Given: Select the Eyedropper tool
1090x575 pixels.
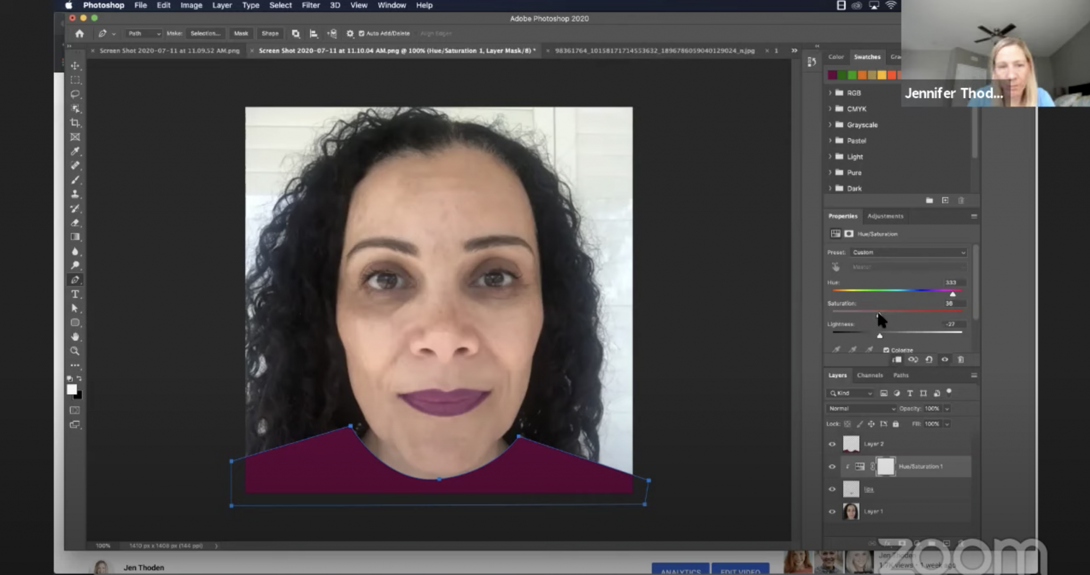Looking at the screenshot, I should tap(75, 151).
